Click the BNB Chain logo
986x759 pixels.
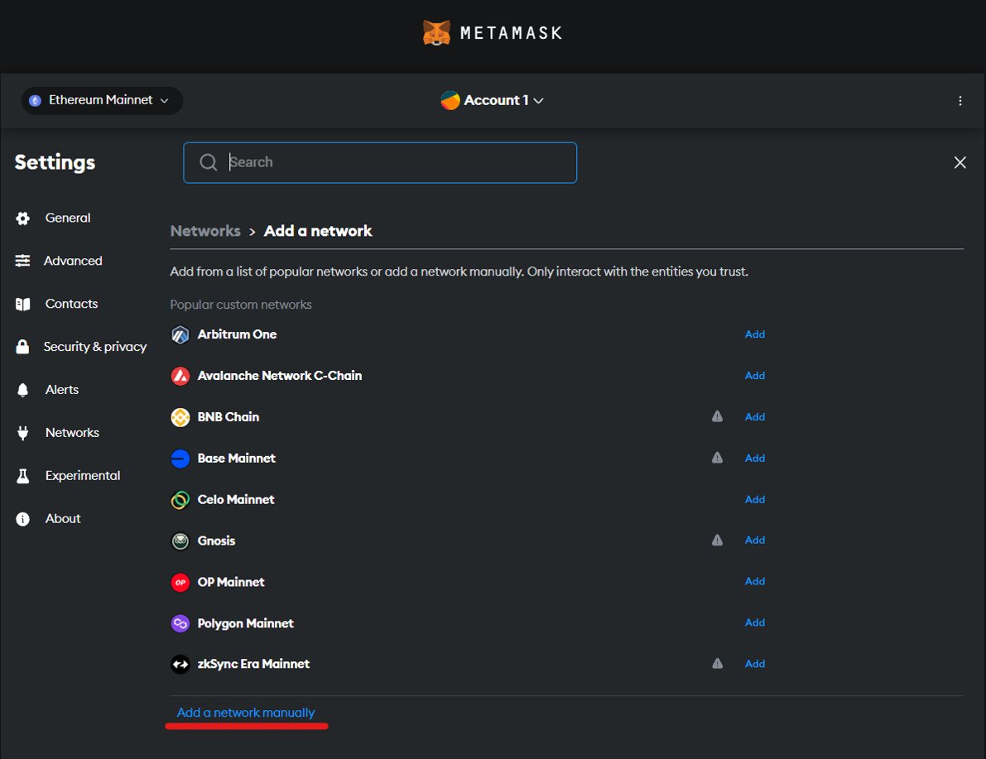tap(180, 417)
